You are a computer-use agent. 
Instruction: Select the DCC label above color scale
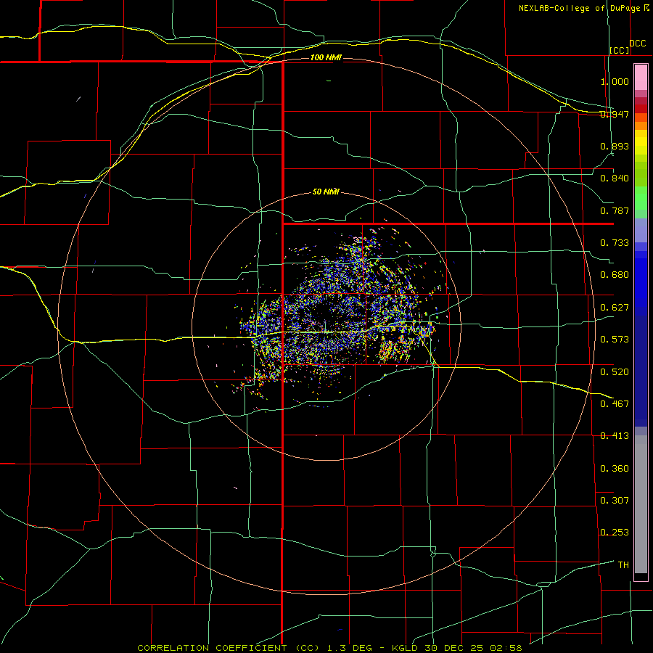point(638,44)
